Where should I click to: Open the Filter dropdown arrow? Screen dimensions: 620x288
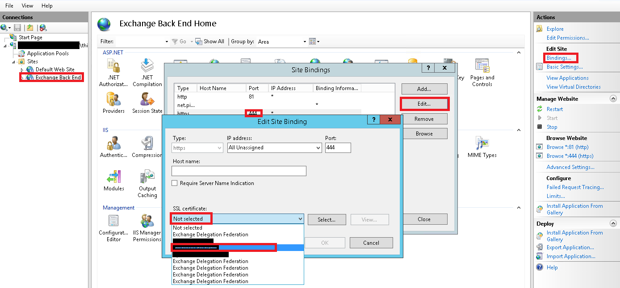167,41
